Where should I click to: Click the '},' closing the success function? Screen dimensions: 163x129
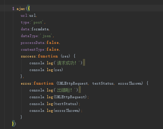click(x=22, y=76)
